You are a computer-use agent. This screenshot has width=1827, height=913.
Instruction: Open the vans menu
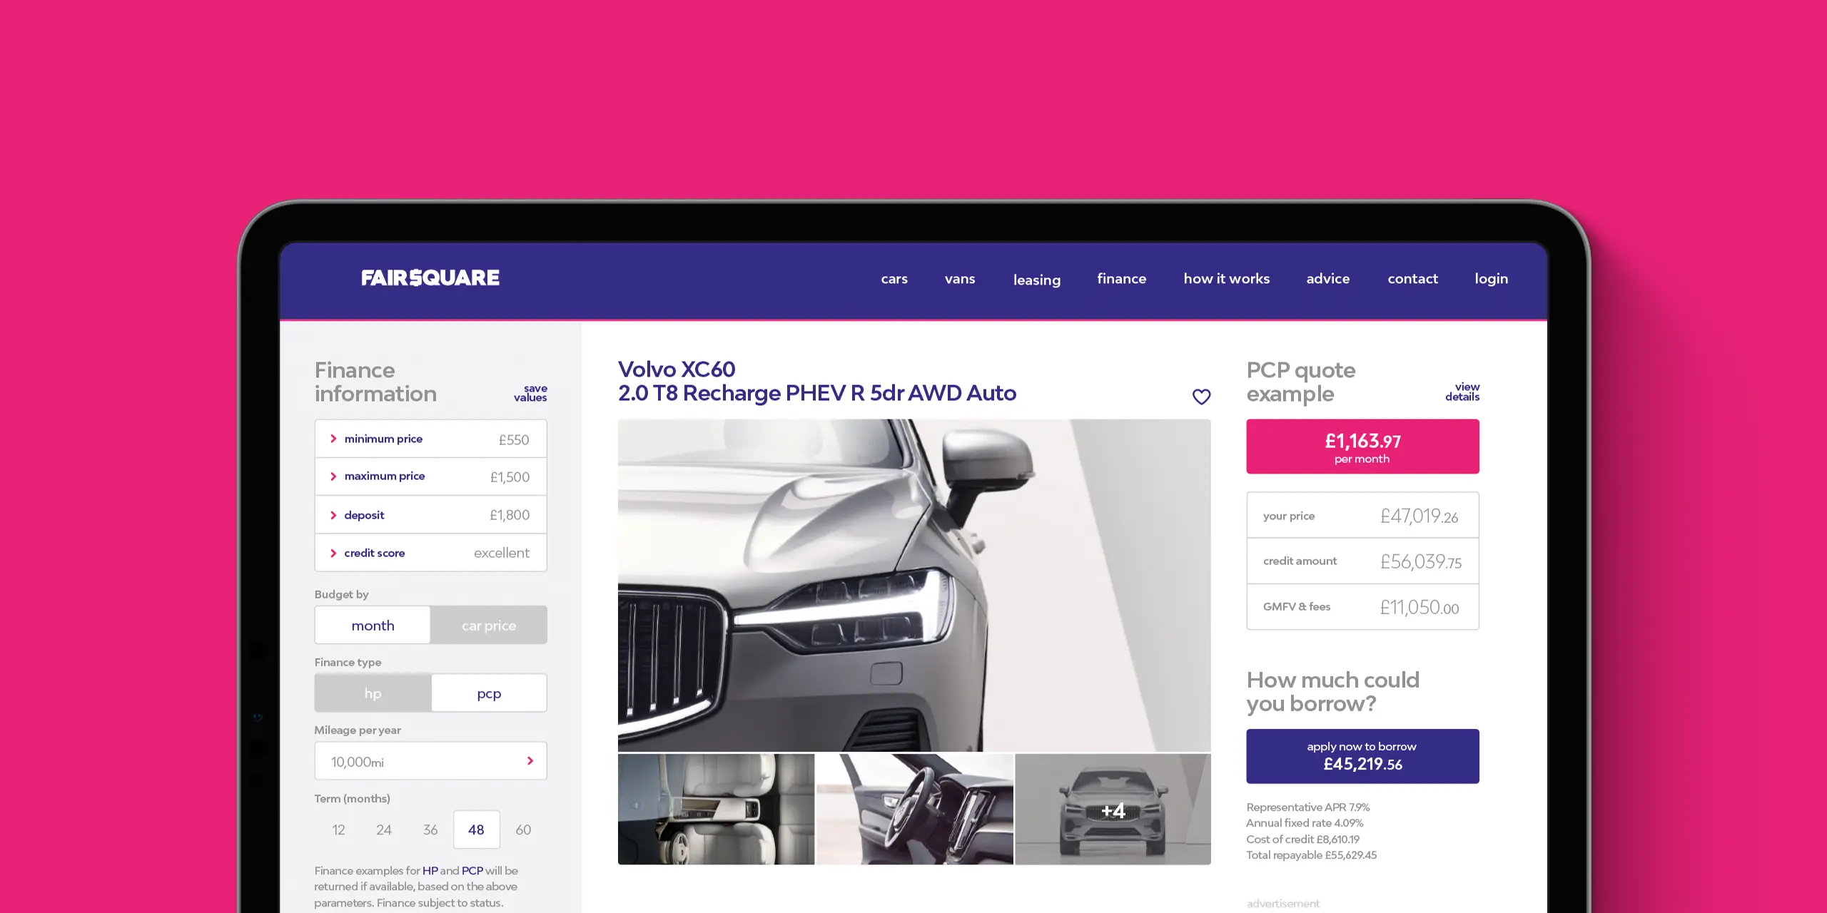[x=960, y=279]
